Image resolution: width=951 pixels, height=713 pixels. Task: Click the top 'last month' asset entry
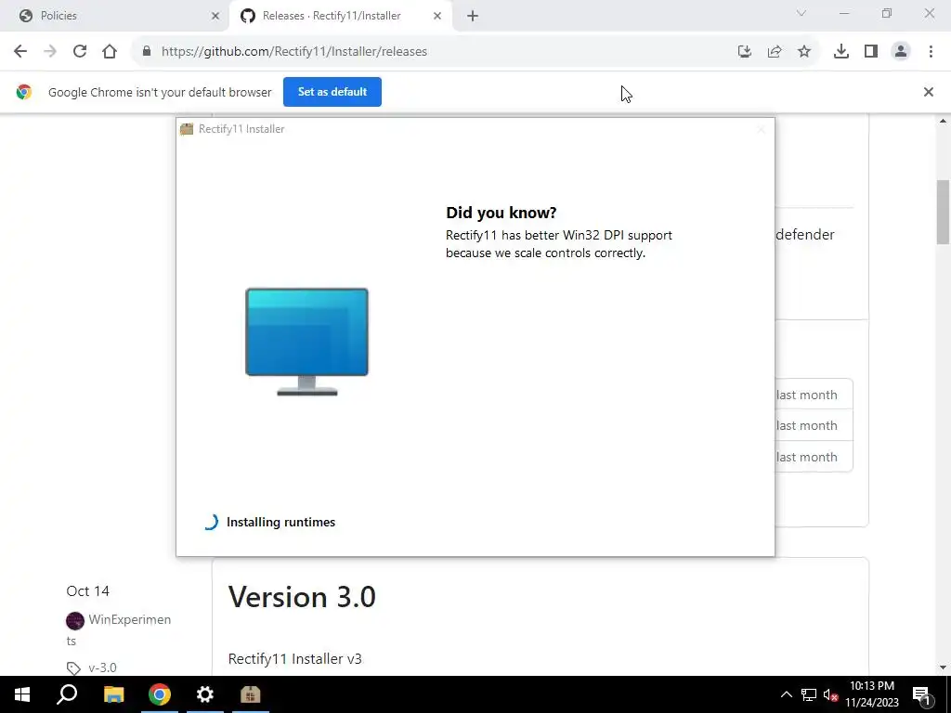806,395
